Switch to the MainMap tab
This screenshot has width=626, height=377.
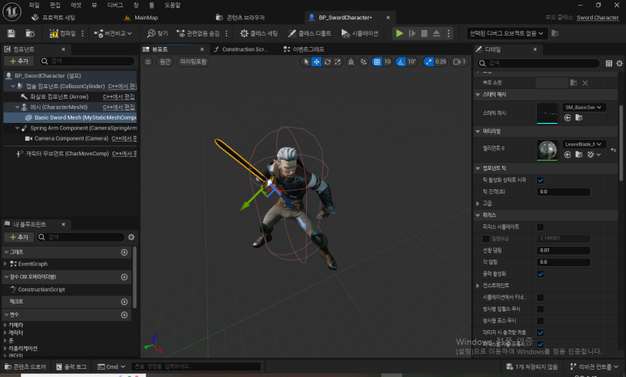(146, 18)
